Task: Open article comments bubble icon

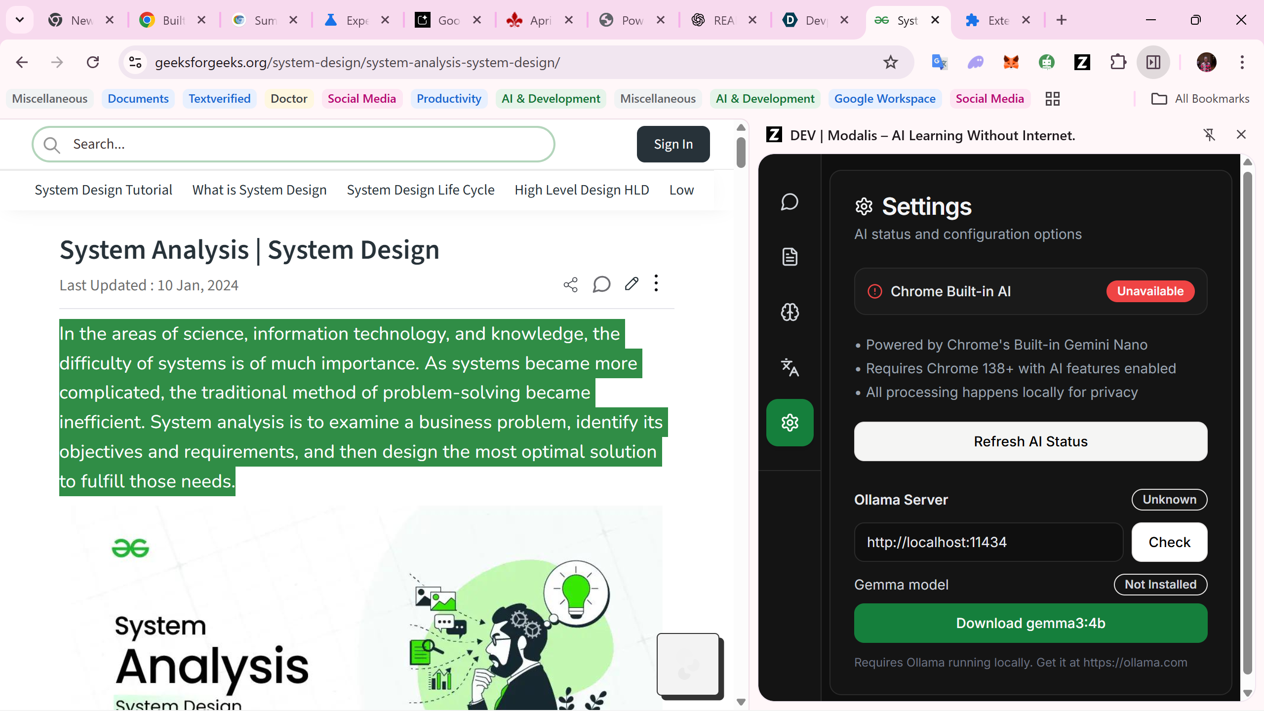Action: coord(601,284)
